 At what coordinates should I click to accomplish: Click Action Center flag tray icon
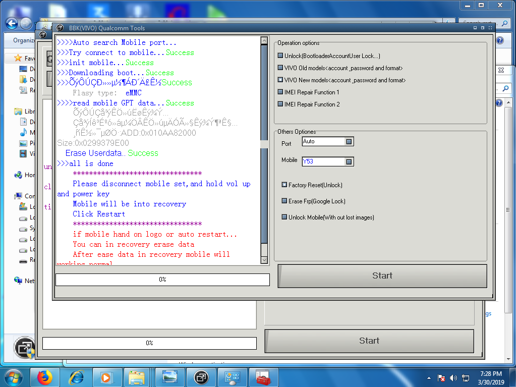tap(441, 378)
